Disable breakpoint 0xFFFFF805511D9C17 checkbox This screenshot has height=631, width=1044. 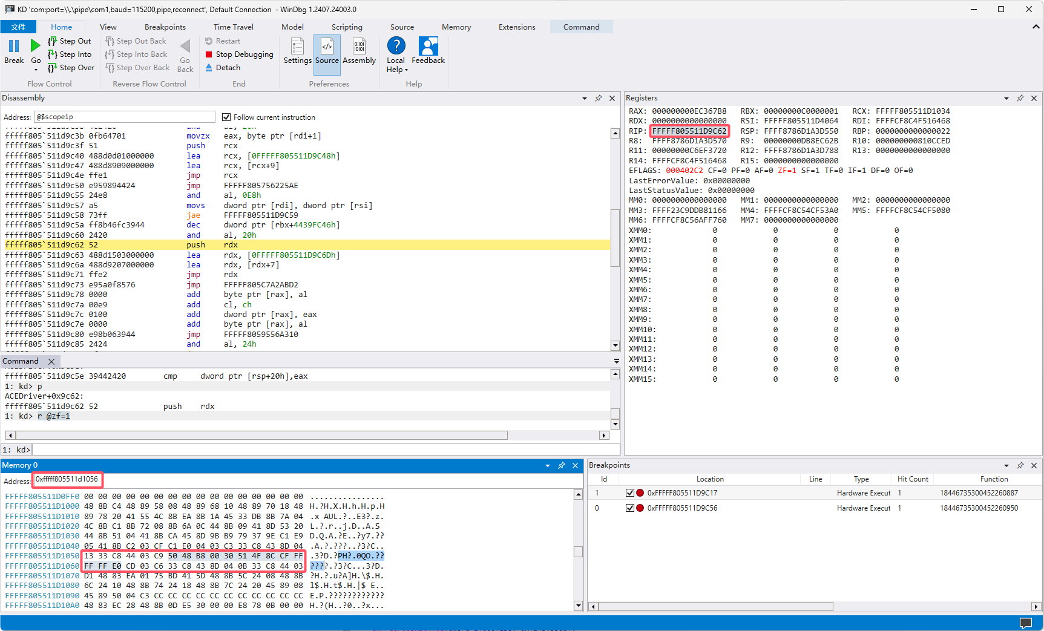click(x=630, y=493)
